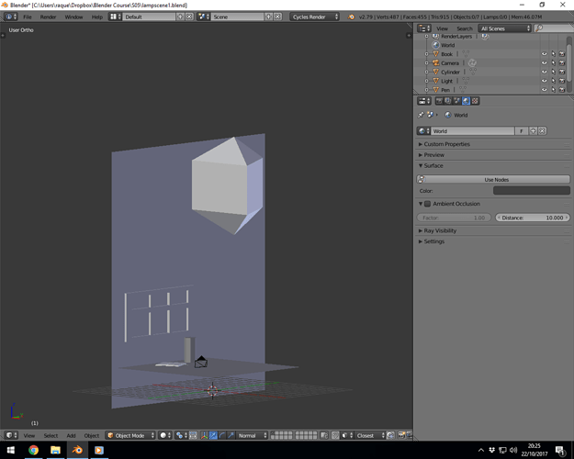The width and height of the screenshot is (574, 459).
Task: Open the outliner editor type selector
Action: (424, 28)
